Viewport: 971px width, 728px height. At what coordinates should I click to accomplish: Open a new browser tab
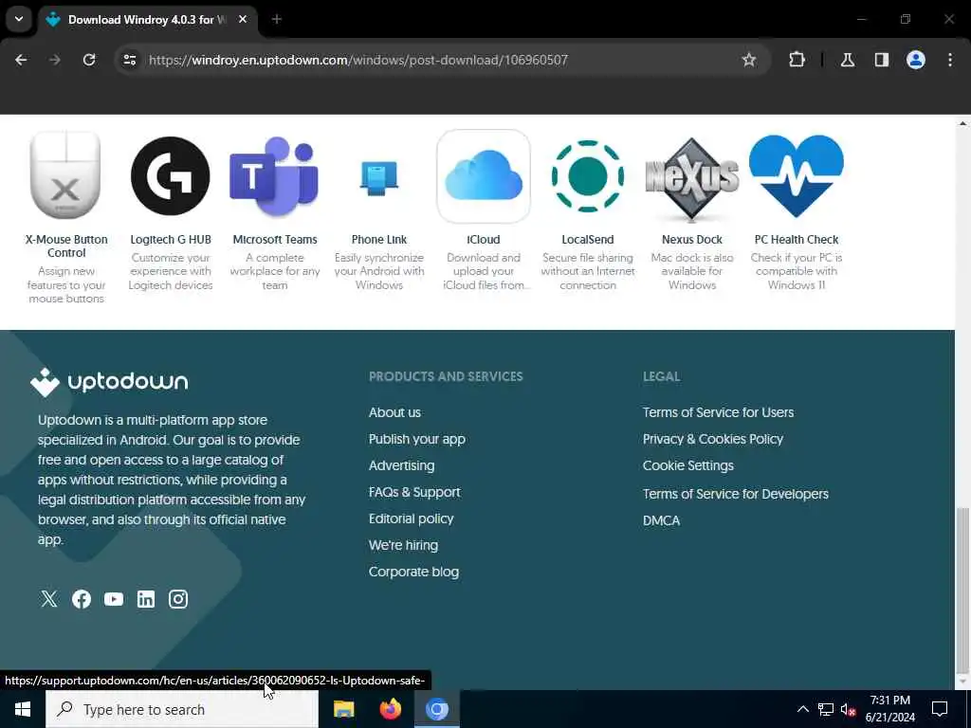coord(277,19)
